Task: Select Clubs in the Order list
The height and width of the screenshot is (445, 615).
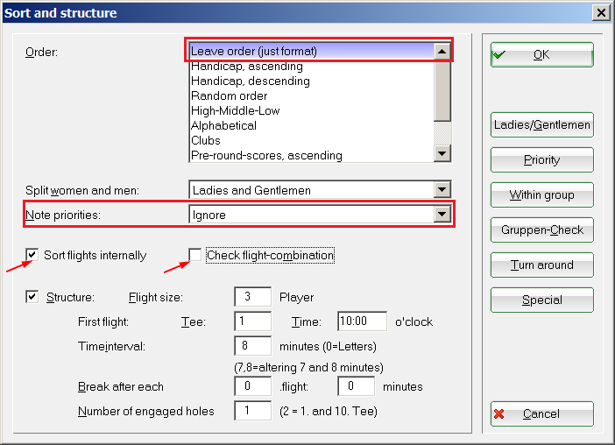Action: (x=312, y=140)
